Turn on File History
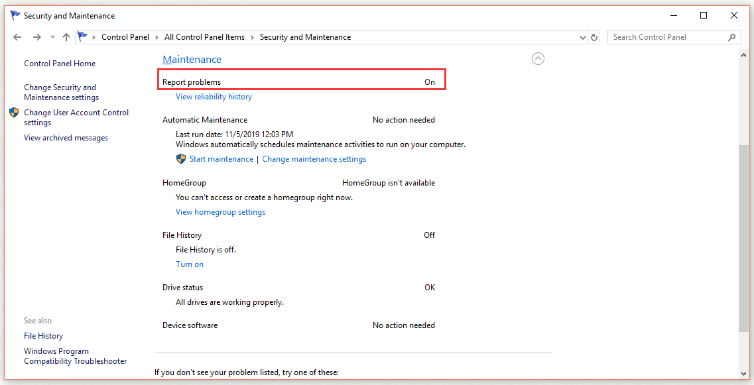 [x=190, y=264]
